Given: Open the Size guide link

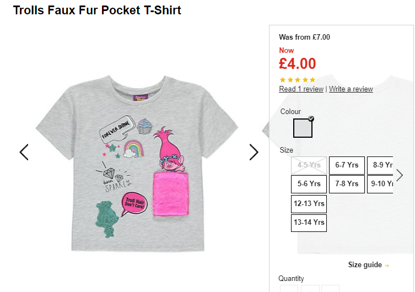Looking at the screenshot, I should coord(365,265).
